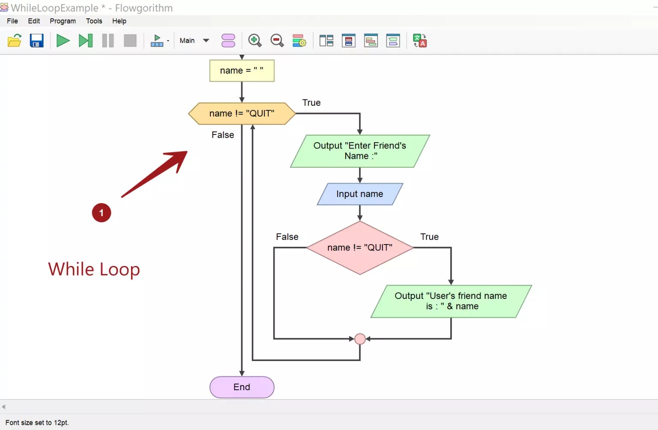Screen dimensions: 658x430
Task: Open the translation language tool
Action: click(420, 41)
